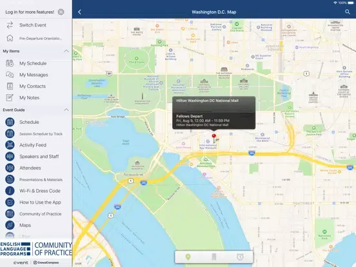
Task: Open How to Use the App
Action: (x=36, y=203)
